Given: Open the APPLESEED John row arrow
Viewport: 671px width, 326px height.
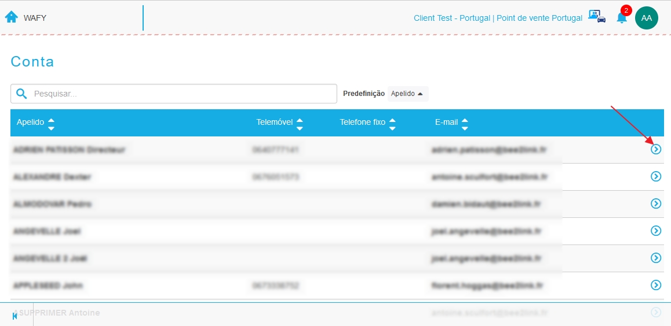Looking at the screenshot, I should click(x=655, y=285).
